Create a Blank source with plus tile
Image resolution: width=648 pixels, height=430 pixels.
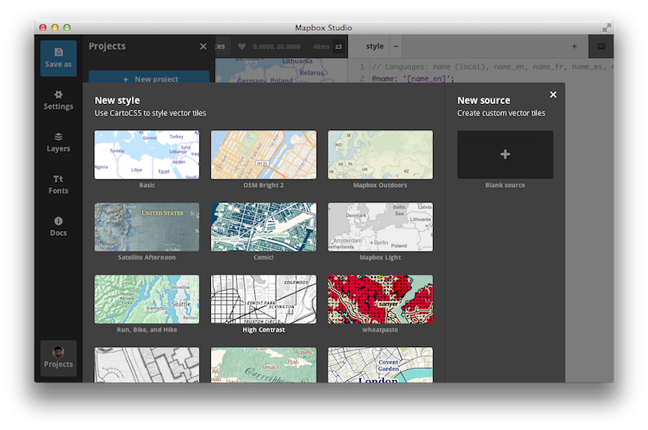505,155
